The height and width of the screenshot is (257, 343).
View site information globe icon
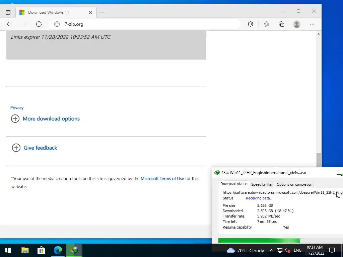coord(57,24)
